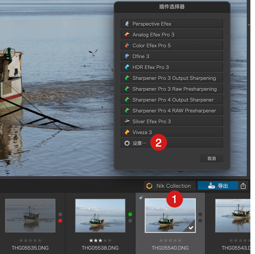Open Analog Efex Pro 3 plugin
Viewport: 255px width, 254px height.
(x=172, y=35)
